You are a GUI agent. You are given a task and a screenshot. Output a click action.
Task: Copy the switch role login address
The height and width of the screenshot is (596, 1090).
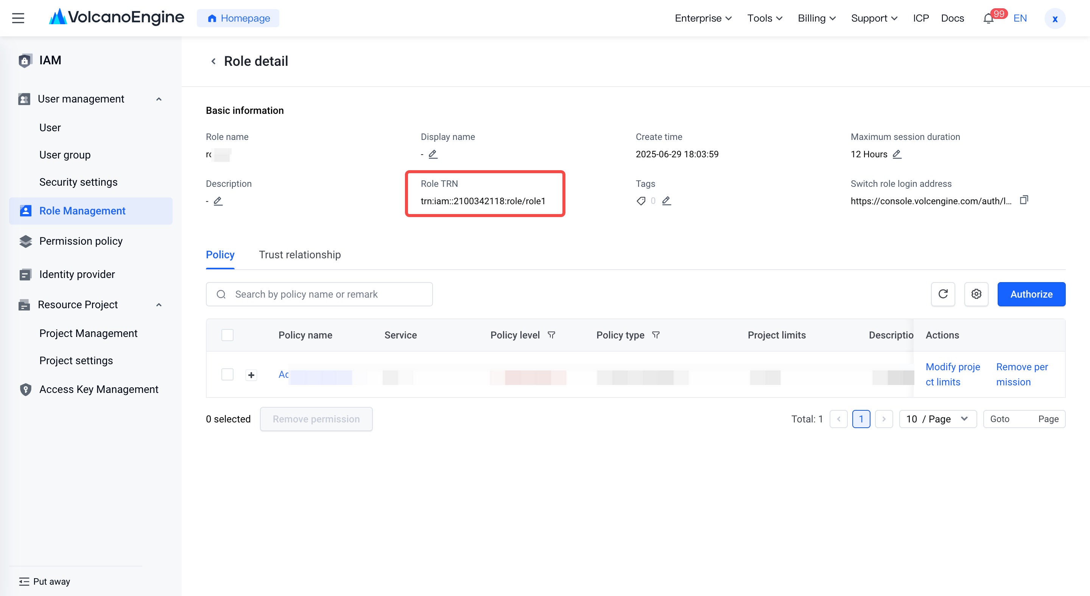(1023, 200)
